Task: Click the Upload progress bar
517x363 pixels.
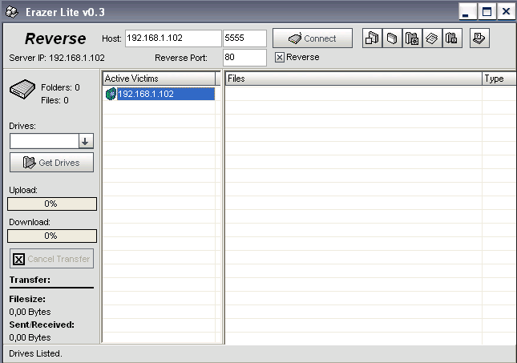Action: (52, 204)
